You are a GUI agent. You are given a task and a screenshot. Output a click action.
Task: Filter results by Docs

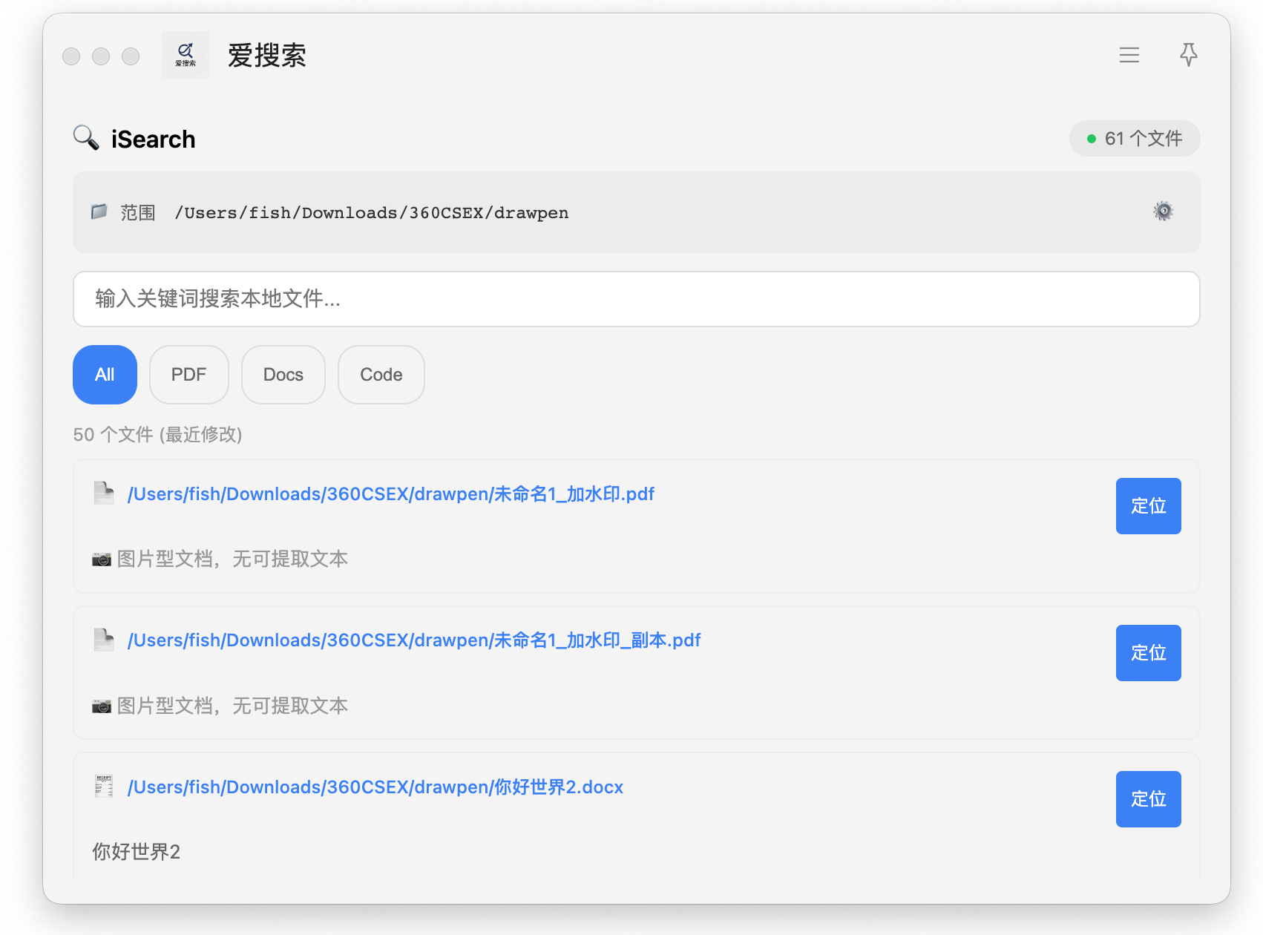pyautogui.click(x=283, y=375)
